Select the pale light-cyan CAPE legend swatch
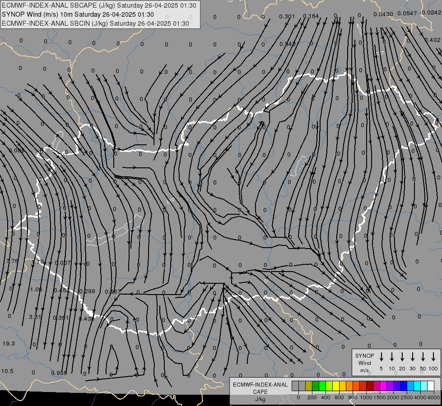The image size is (442, 406). pyautogui.click(x=424, y=386)
